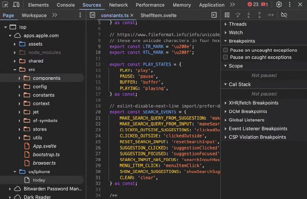This screenshot has width=307, height=199.
Task: Close the DevTools panel
Action: (300, 5)
